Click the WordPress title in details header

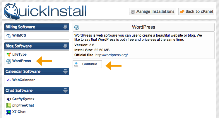[143, 27]
